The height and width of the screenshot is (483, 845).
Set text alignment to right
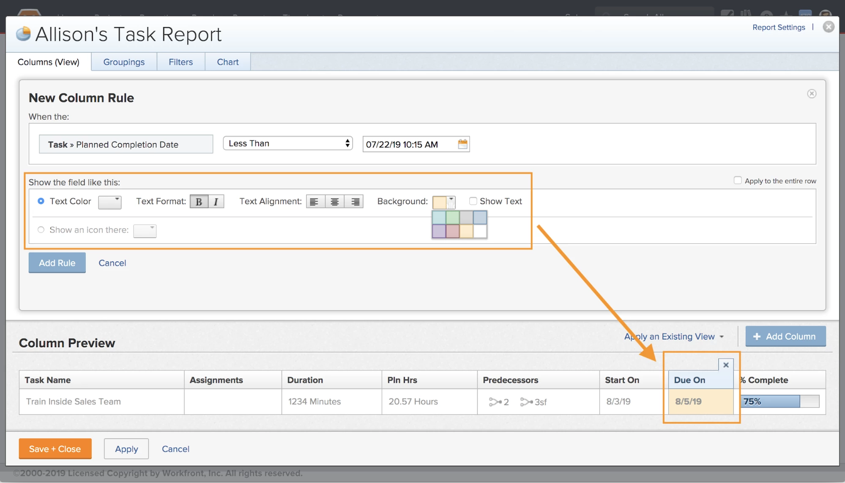(x=355, y=202)
